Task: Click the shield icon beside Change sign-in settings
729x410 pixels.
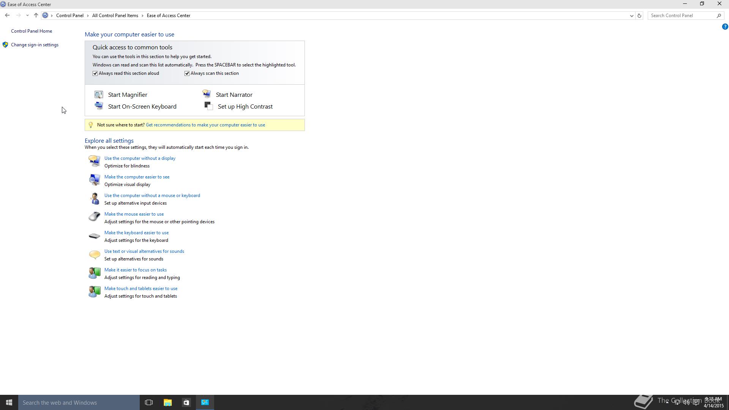Action: point(5,45)
